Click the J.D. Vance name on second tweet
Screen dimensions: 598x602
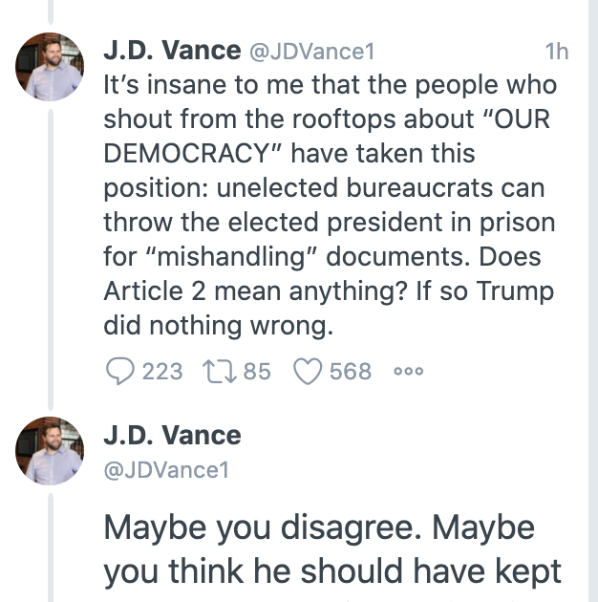coord(172,436)
